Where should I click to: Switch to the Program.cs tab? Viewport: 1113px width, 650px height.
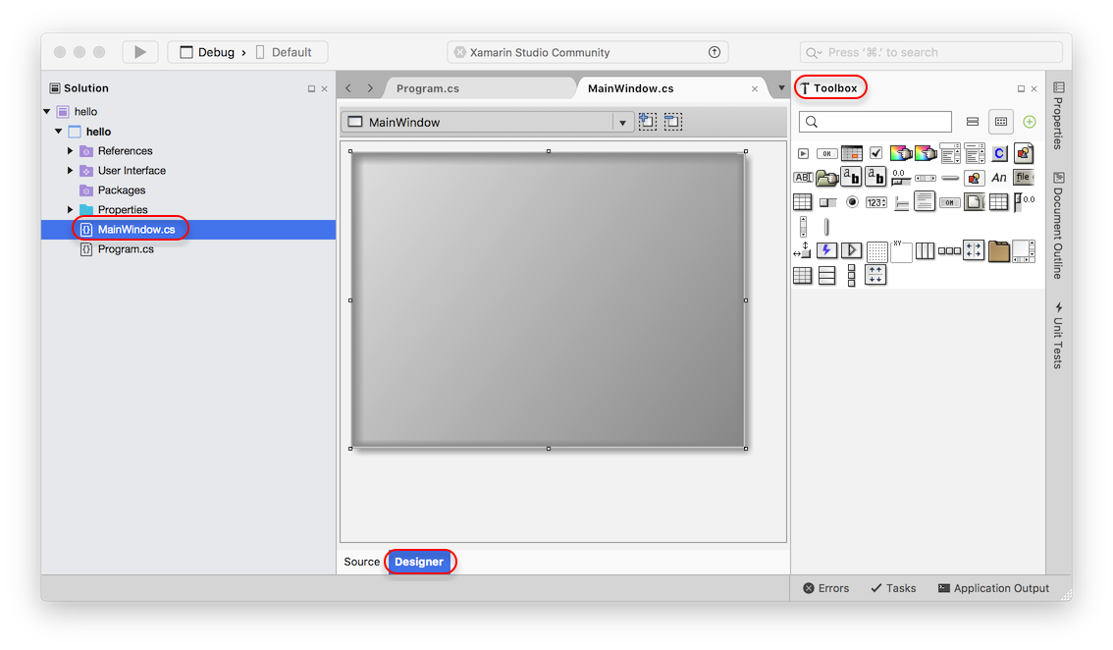pos(428,88)
